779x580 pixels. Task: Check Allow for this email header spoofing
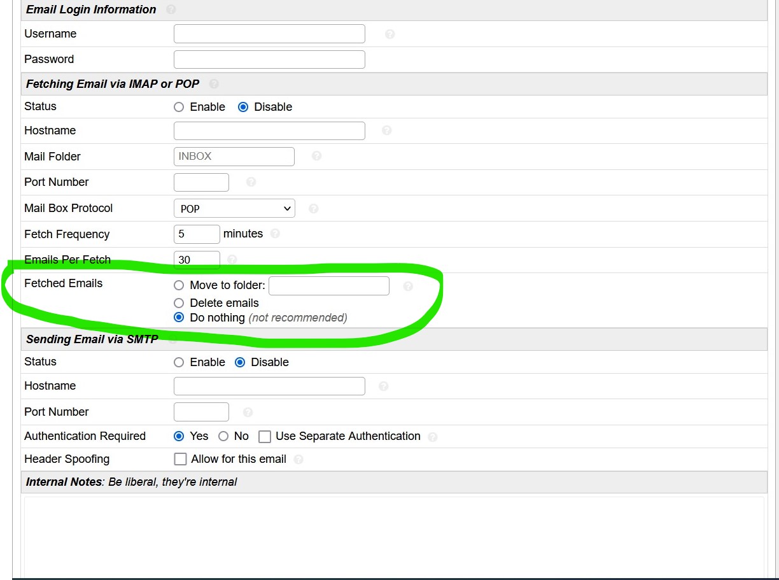click(180, 459)
